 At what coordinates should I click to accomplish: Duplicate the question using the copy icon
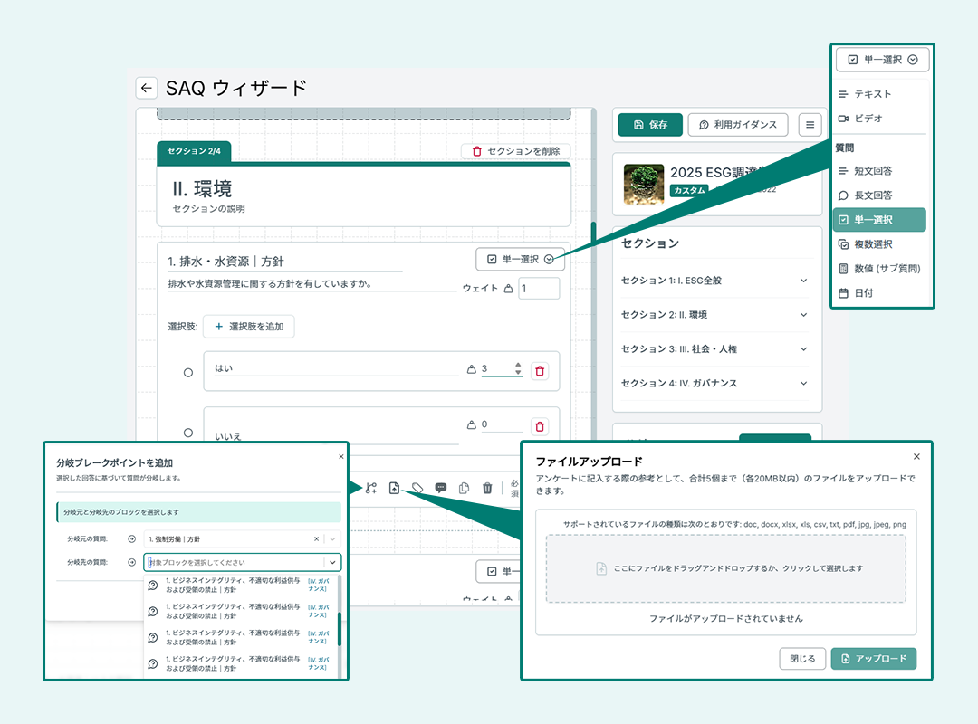tap(465, 488)
